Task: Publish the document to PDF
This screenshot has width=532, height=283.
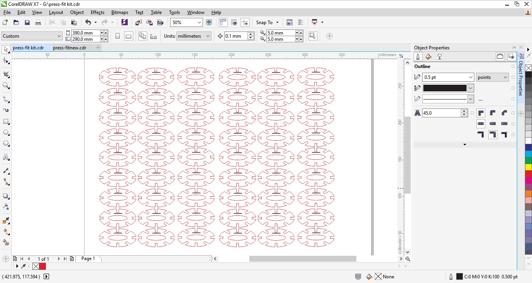Action: point(160,23)
